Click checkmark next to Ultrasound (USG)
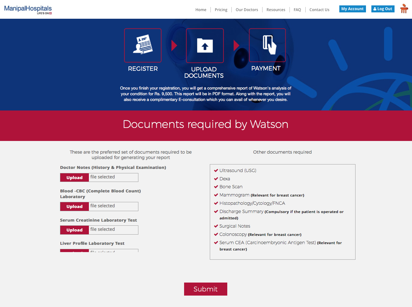Viewport: 412px width, 307px height. click(216, 170)
